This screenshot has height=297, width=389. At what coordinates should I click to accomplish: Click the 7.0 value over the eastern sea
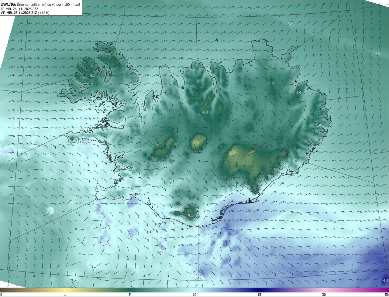377,54
